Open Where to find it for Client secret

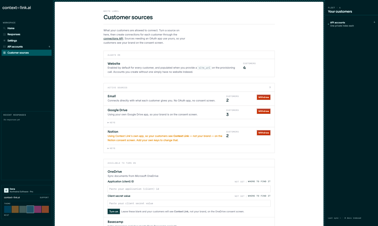click(259, 196)
